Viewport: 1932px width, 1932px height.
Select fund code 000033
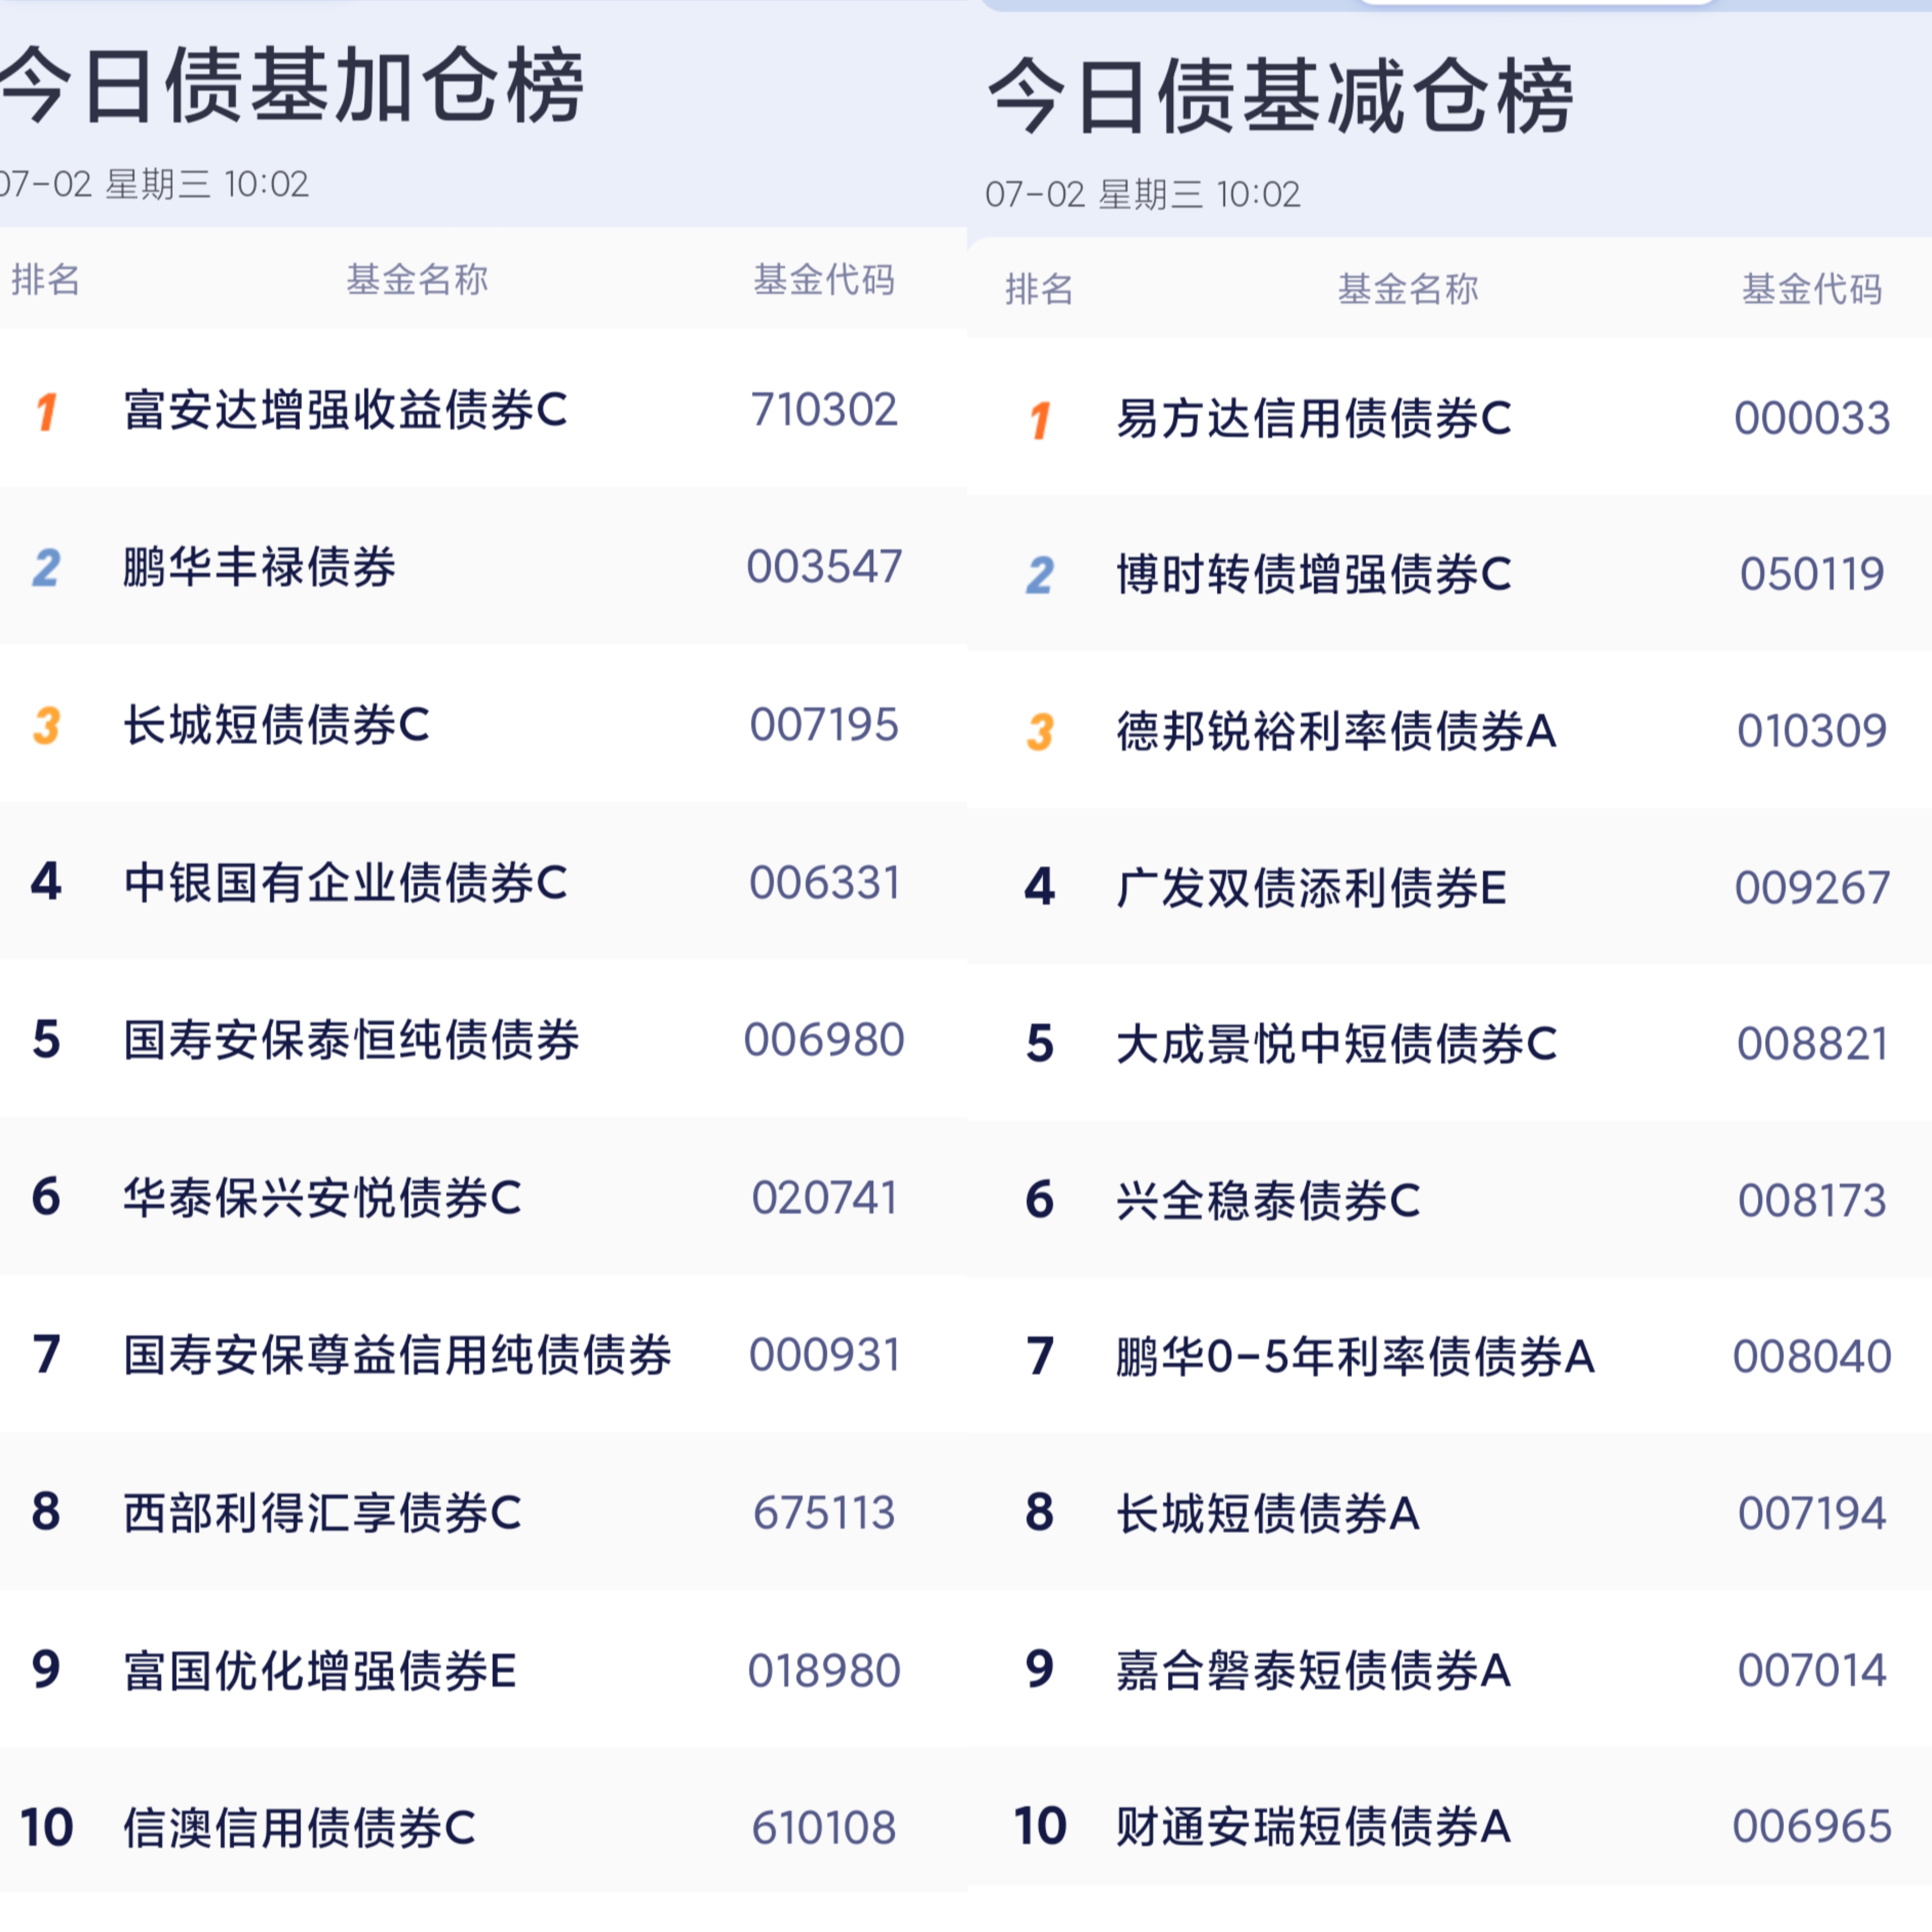click(1812, 418)
